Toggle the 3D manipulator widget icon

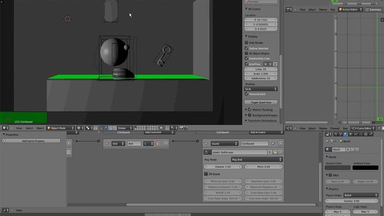coord(101,128)
